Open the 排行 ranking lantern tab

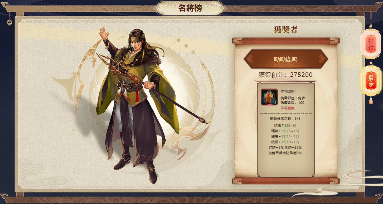tap(371, 44)
